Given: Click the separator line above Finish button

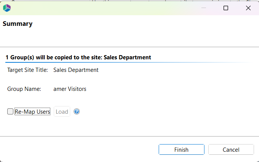Looking at the screenshot, I should coord(114,136).
